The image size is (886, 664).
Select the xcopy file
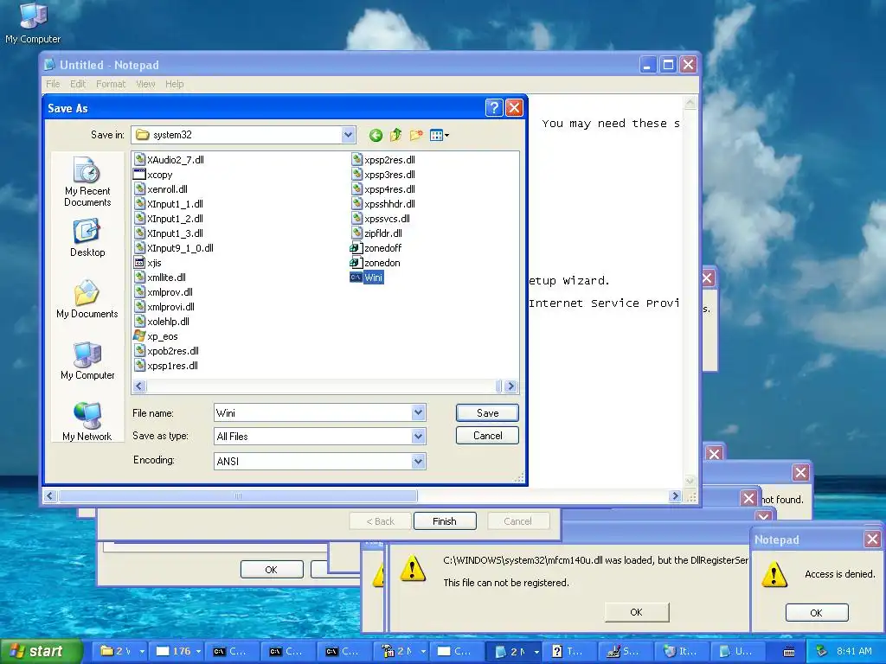pyautogui.click(x=153, y=175)
